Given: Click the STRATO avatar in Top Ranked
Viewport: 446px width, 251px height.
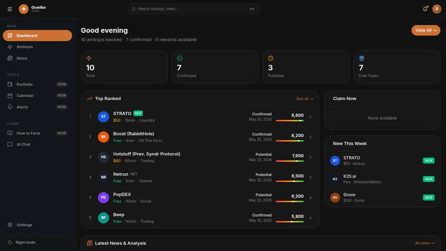Looking at the screenshot, I should tap(103, 117).
